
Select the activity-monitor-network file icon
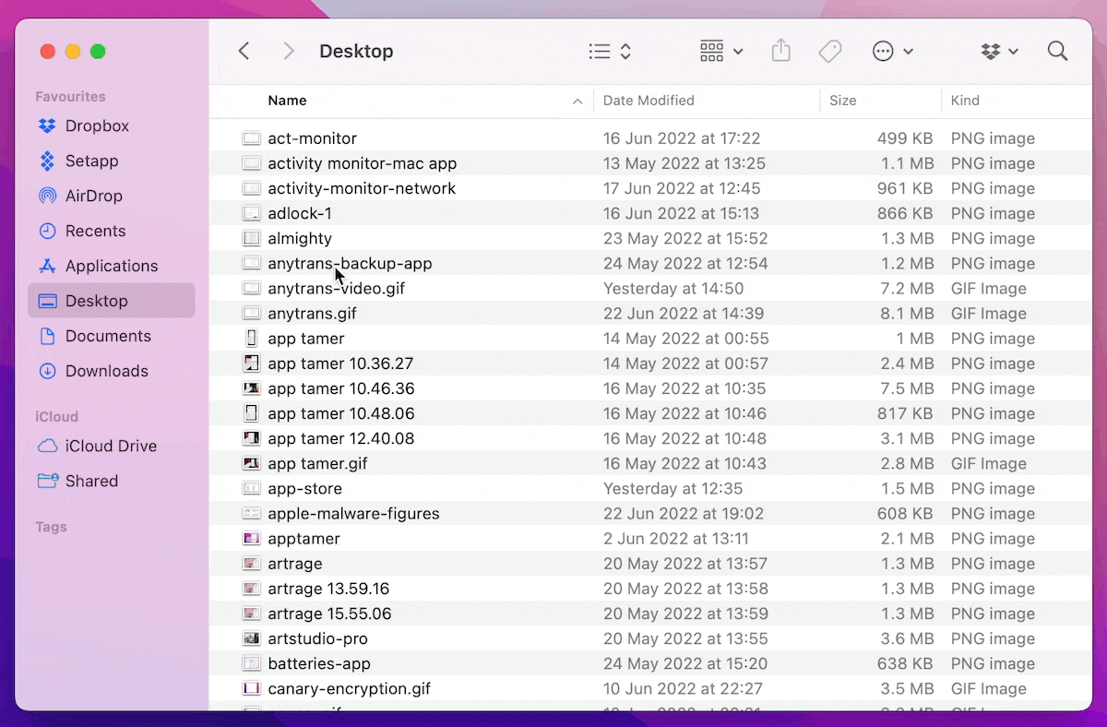click(252, 188)
